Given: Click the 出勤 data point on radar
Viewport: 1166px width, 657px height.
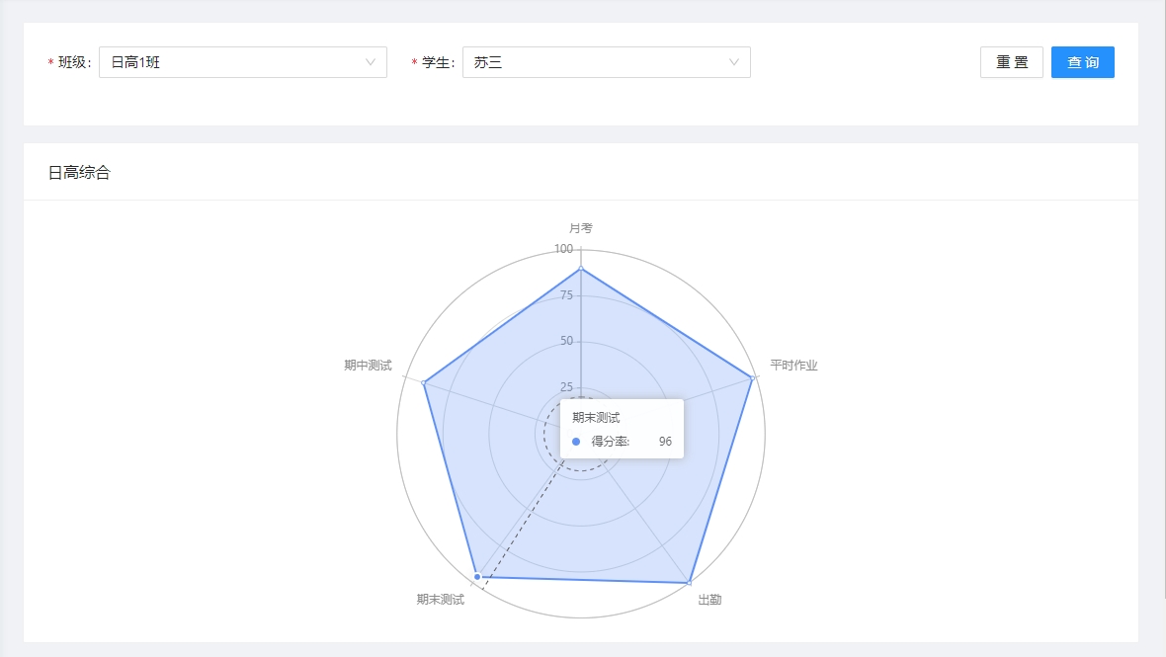Looking at the screenshot, I should coord(689,584).
